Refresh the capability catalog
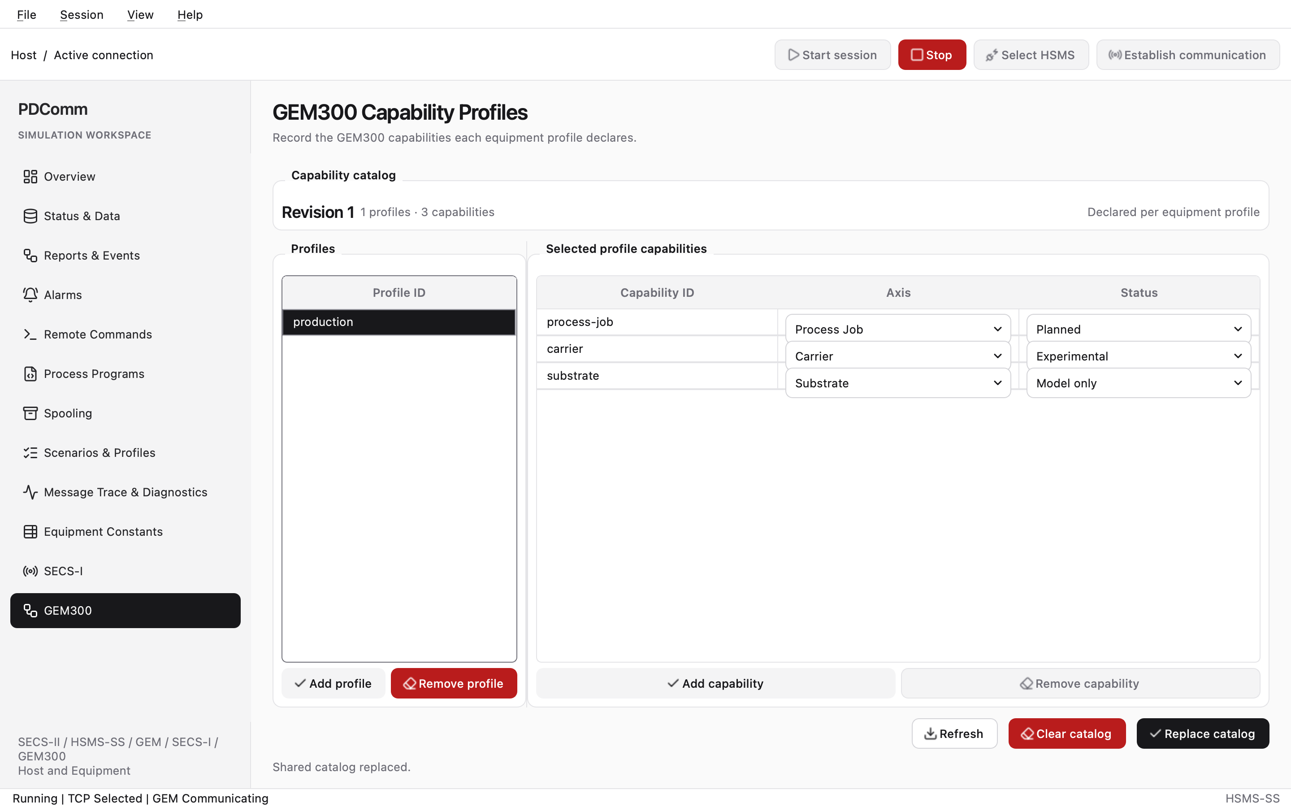 (954, 734)
